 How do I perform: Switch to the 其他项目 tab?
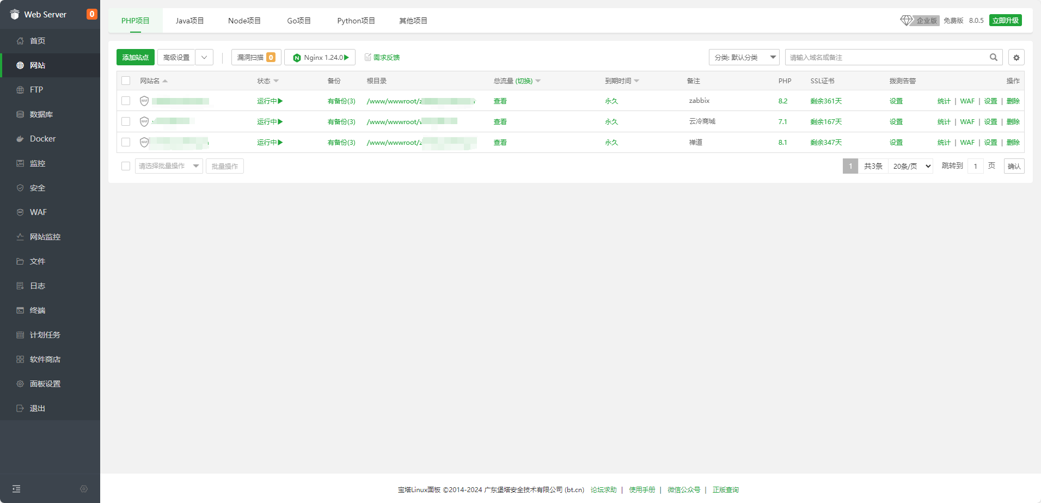[x=413, y=21]
